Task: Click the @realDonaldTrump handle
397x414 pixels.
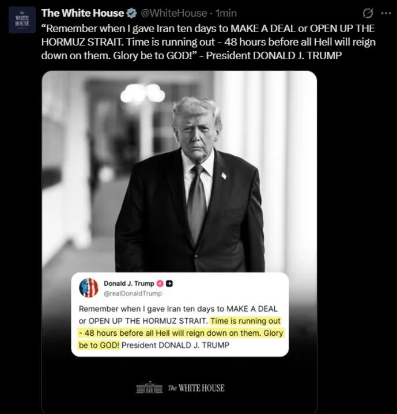Action: coord(133,293)
